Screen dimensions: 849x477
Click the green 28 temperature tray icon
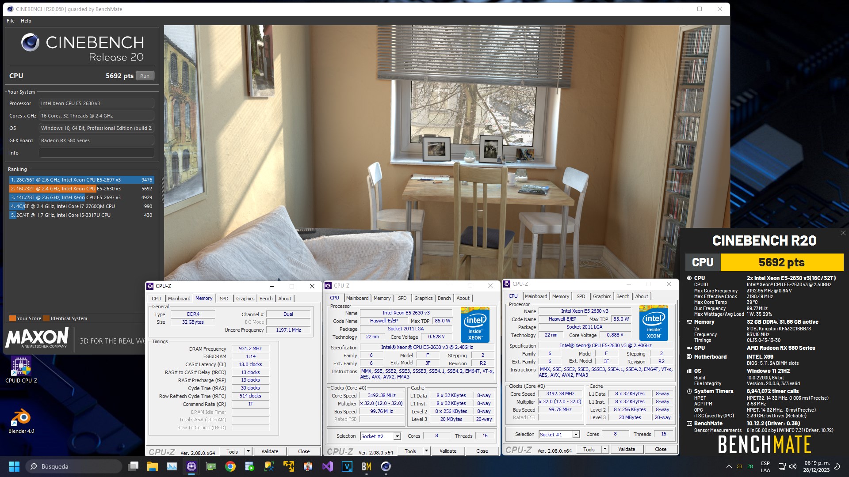pos(750,467)
